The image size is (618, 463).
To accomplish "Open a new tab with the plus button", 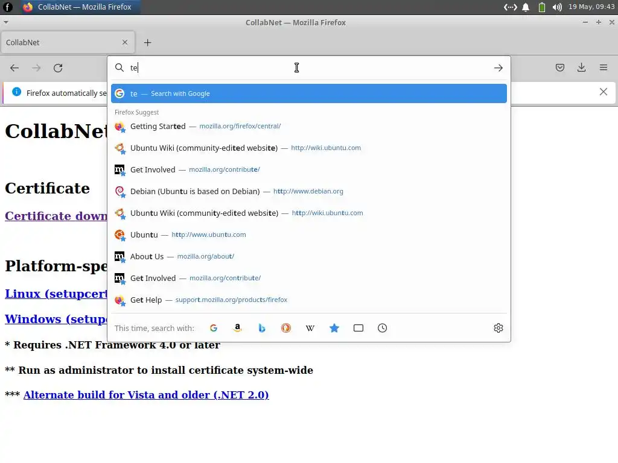I will 147,43.
